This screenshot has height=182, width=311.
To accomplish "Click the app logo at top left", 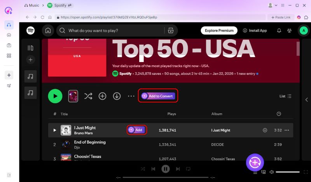I will (9, 10).
